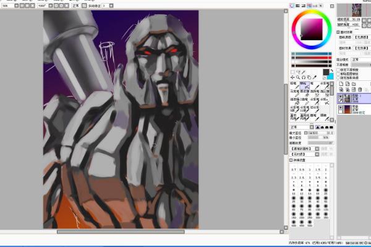The width and height of the screenshot is (371, 247).
Task: Open the 抖动修正 stabilizer dropdown
Action: click(111, 5)
